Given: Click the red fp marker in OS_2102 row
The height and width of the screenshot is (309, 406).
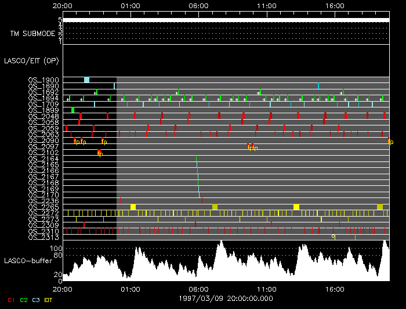Looking at the screenshot, I should (99, 153).
